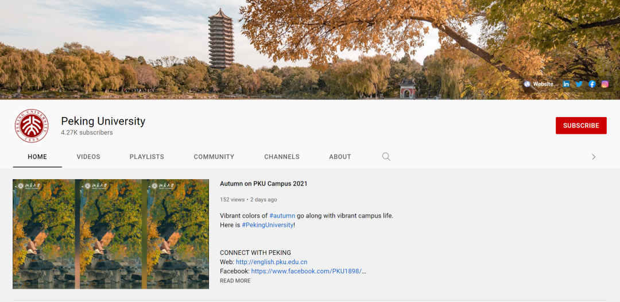Click the 2 days ago text
This screenshot has width=620, height=302.
click(x=263, y=200)
